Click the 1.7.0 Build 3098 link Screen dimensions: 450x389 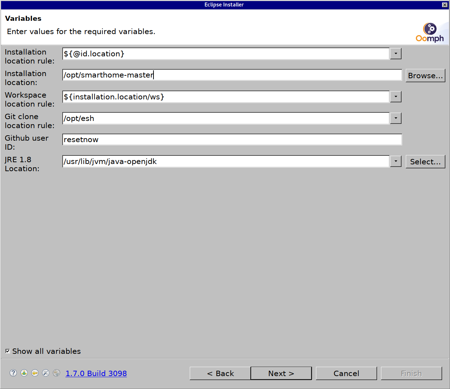tap(96, 373)
